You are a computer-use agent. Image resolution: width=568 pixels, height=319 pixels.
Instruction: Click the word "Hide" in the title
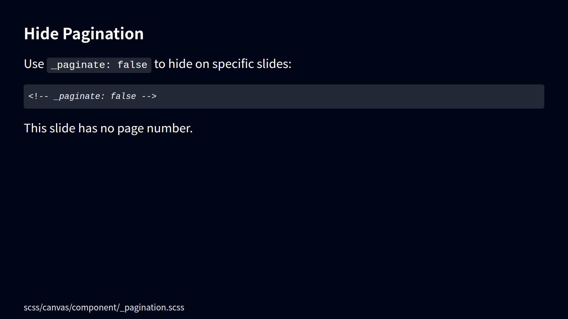pyautogui.click(x=41, y=34)
